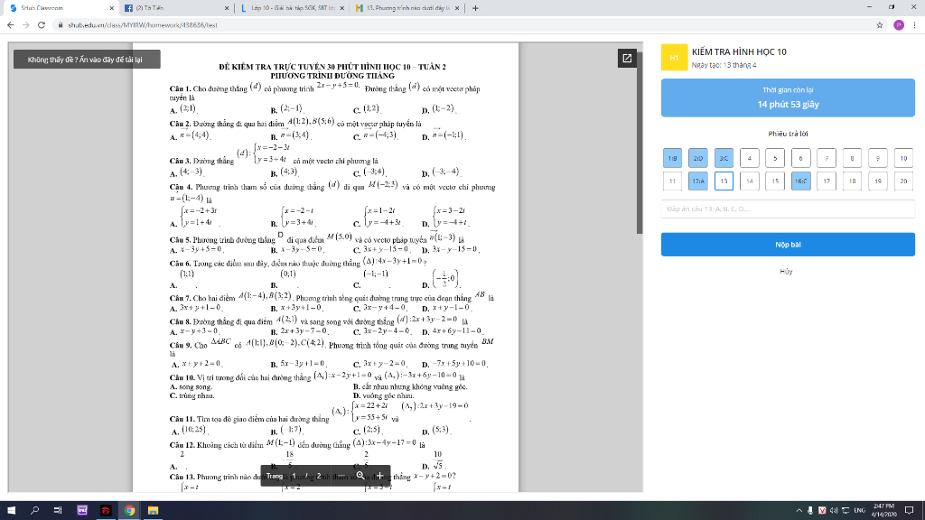This screenshot has width=925, height=520.
Task: Go to question 20 on answer sheet
Action: point(903,181)
